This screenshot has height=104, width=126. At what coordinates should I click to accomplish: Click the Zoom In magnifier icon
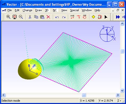click(x=9, y=17)
